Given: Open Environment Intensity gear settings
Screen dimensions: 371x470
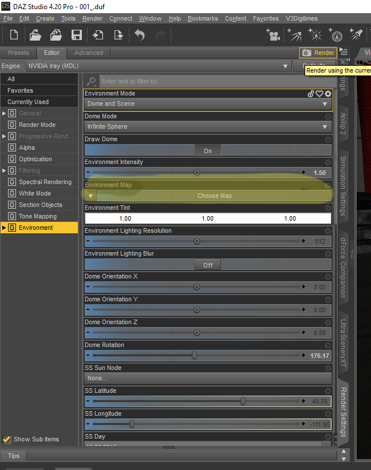Looking at the screenshot, I should click(328, 162).
